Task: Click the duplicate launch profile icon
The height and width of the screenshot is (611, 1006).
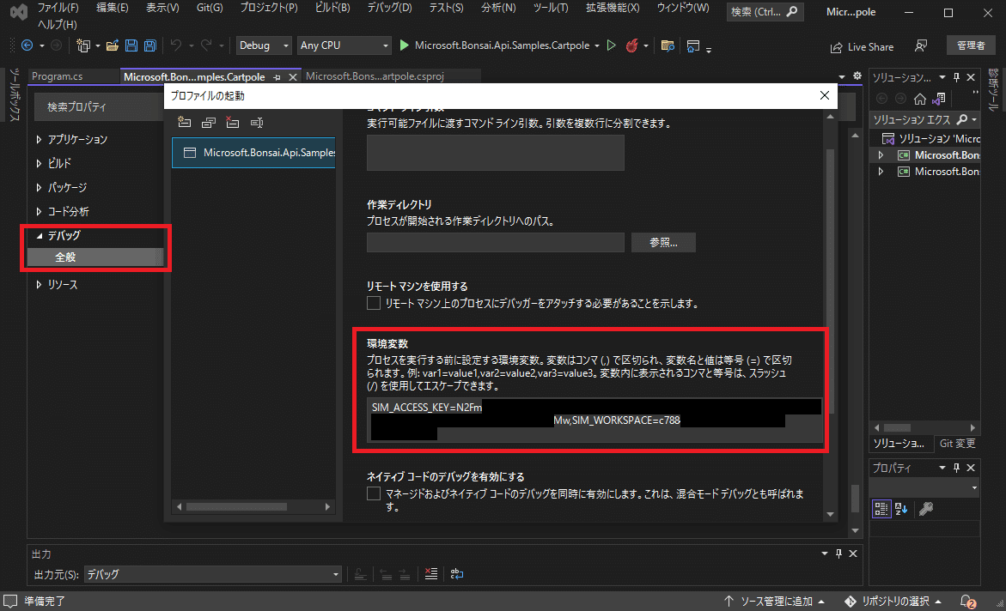Action: [209, 123]
